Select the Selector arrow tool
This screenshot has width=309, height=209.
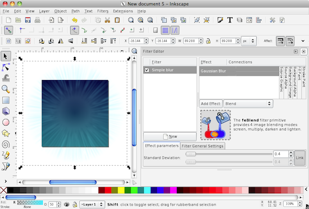coord(6,56)
